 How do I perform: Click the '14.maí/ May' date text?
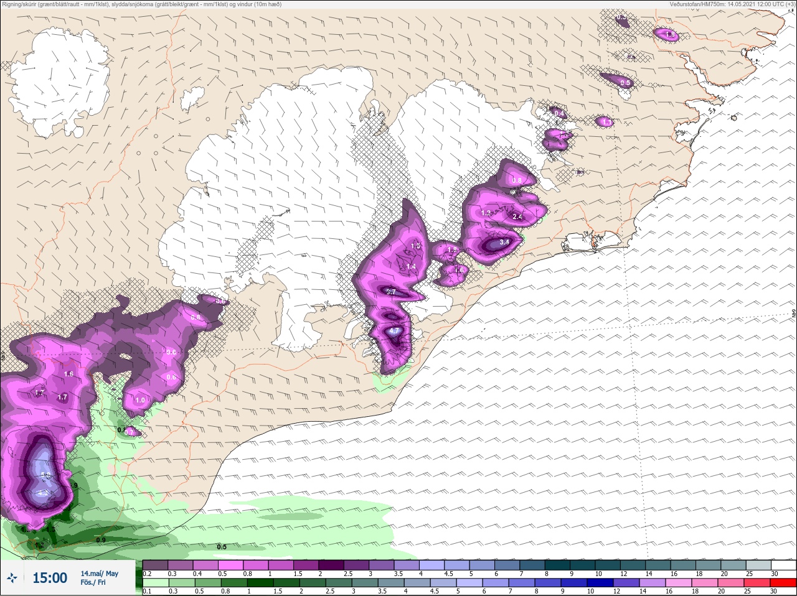click(99, 574)
